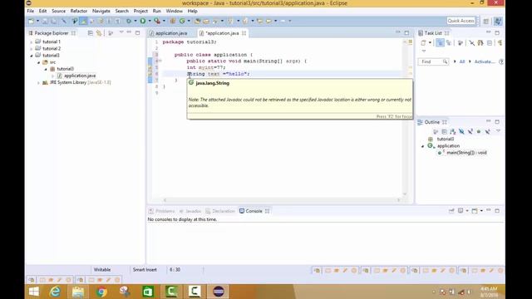Click the Open Task toolbar icon
The width and height of the screenshot is (532, 299).
pos(206,21)
